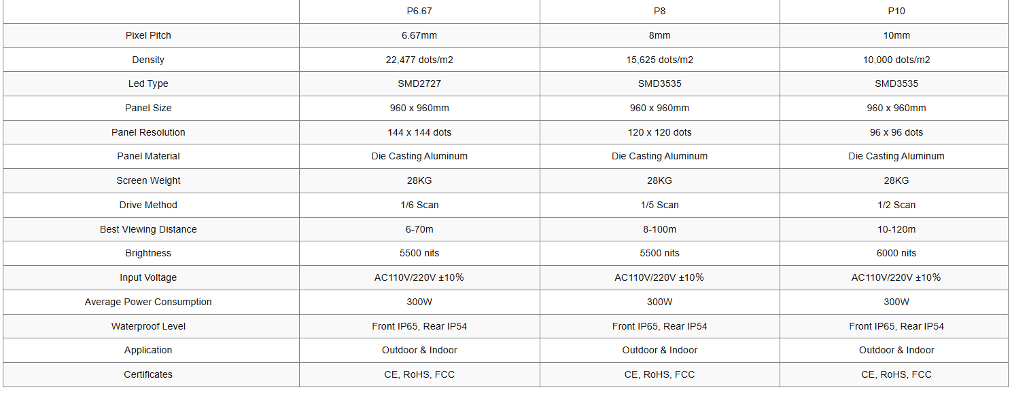
Task: Select the 22,477 dots/m2 density cell
Action: 419,60
